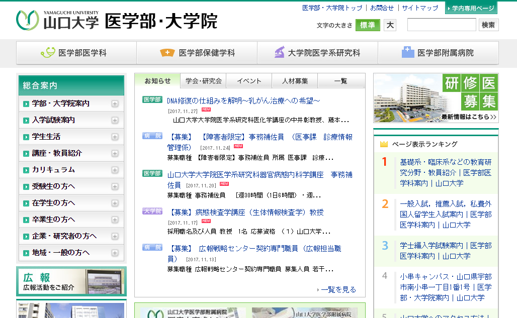Switch to the 学会・研究会 tab

click(204, 81)
